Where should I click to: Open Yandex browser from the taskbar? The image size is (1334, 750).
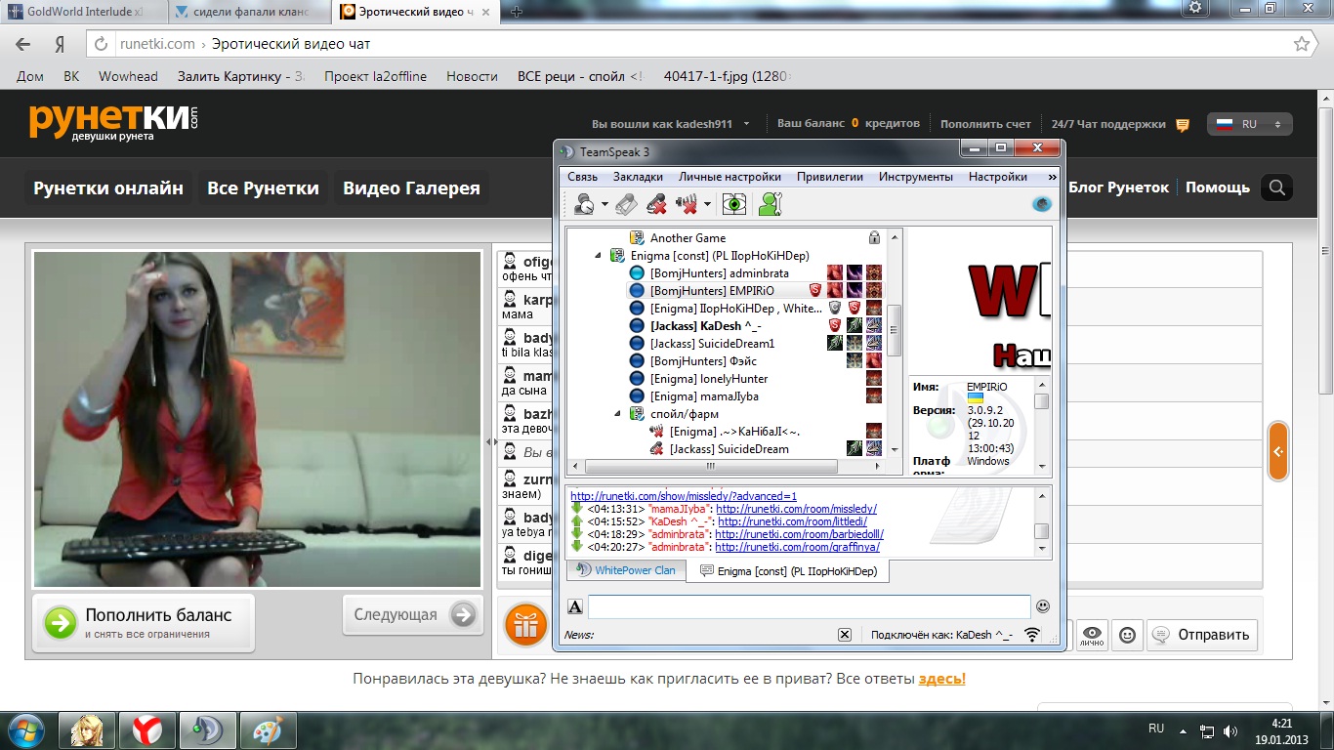pyautogui.click(x=147, y=729)
